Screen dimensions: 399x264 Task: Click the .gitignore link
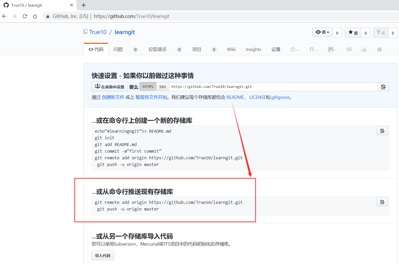(280, 97)
